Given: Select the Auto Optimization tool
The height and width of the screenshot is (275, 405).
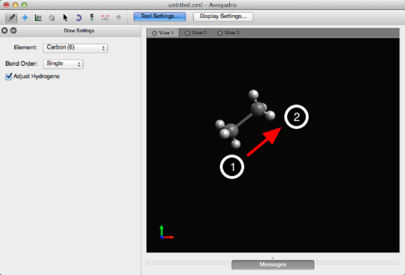Looking at the screenshot, I should [x=92, y=17].
